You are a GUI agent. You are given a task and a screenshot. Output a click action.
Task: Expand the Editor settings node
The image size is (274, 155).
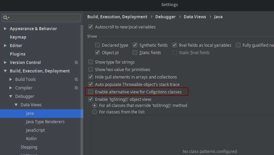coord(5,46)
